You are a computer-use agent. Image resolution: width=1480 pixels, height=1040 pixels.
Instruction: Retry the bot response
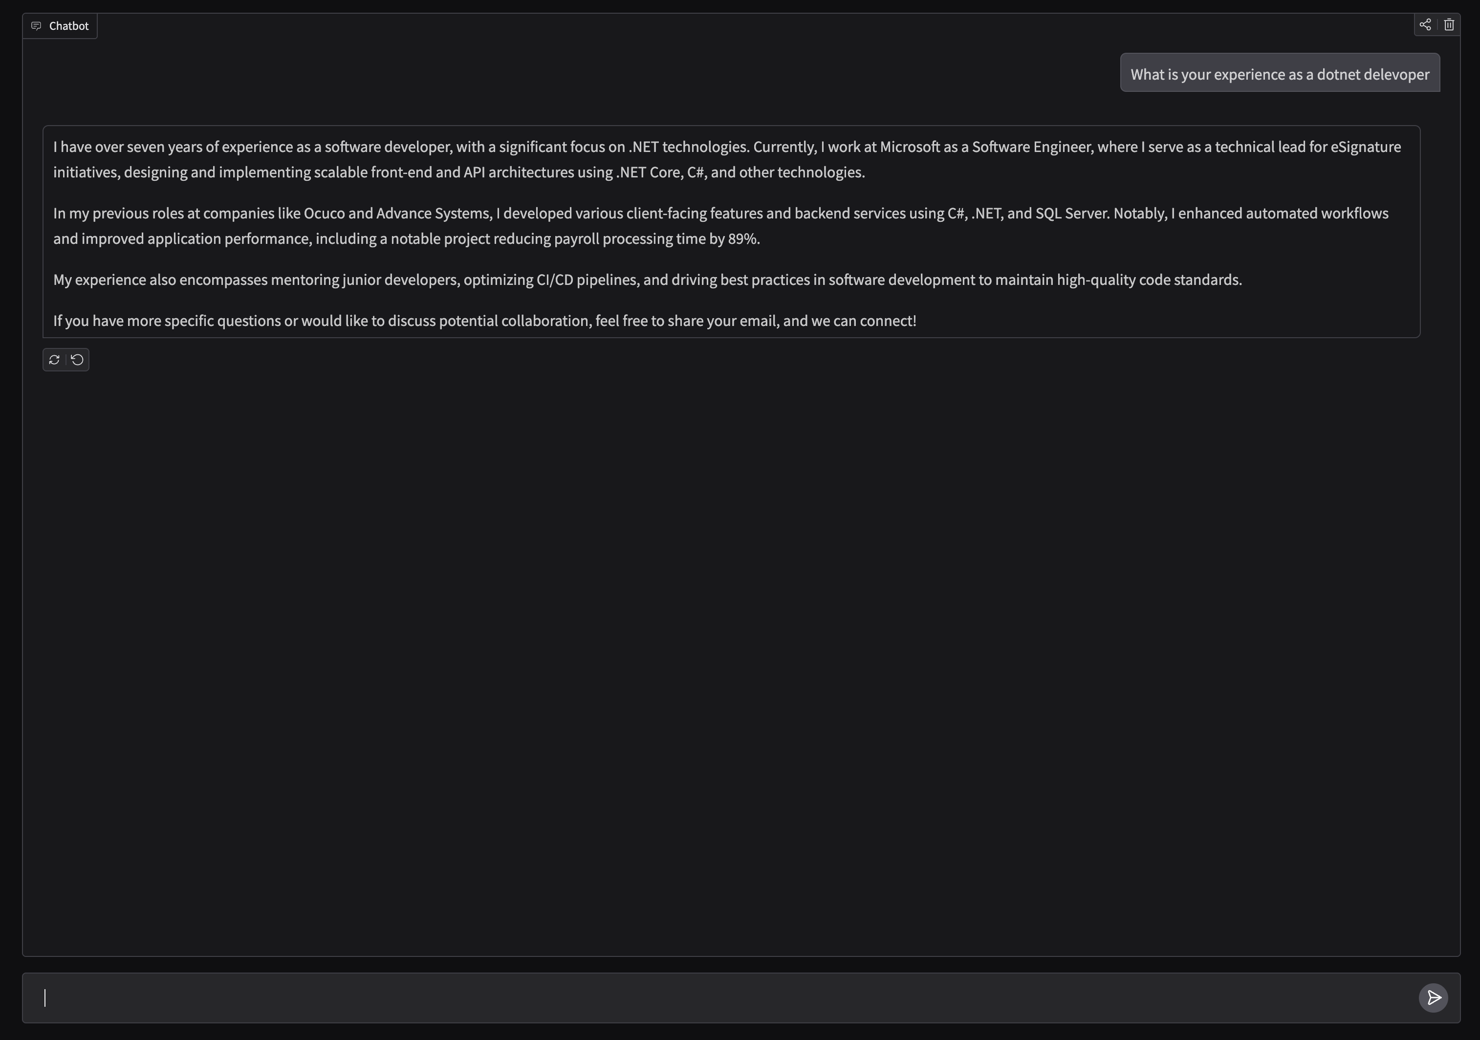[54, 360]
